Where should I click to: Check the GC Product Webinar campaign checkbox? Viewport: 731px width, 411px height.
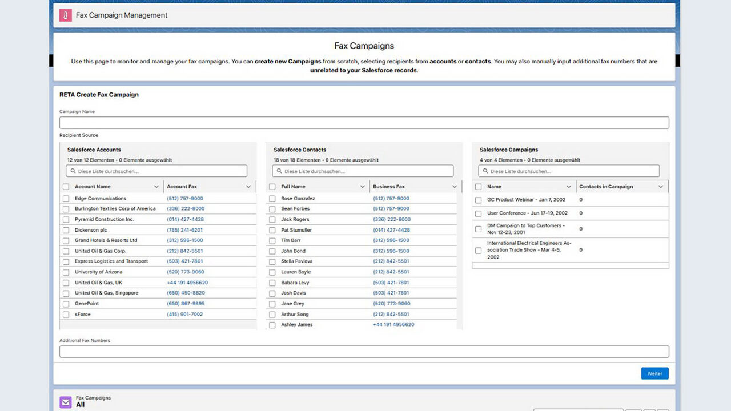478,200
